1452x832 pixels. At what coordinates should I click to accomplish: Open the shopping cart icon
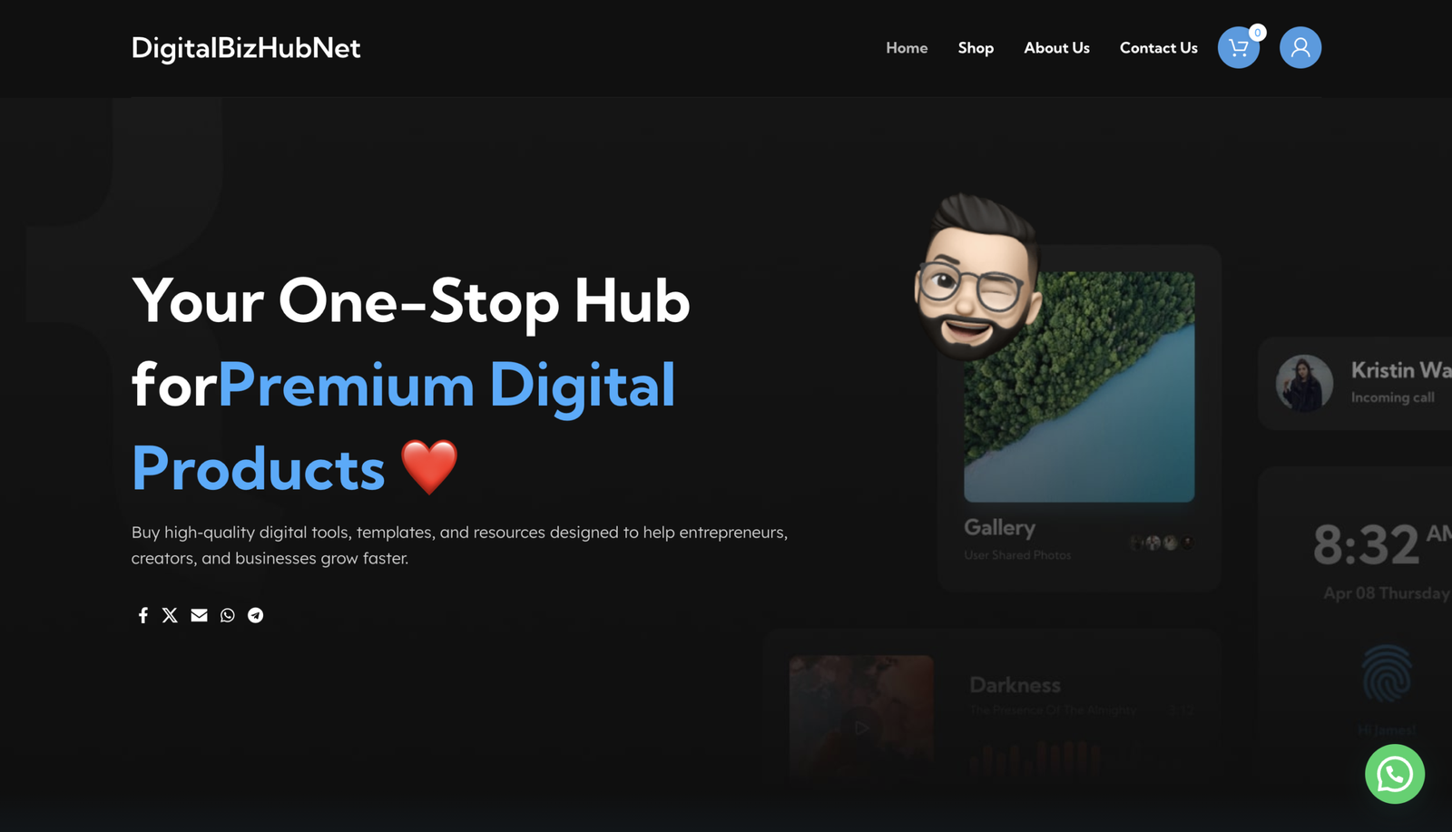tap(1238, 48)
